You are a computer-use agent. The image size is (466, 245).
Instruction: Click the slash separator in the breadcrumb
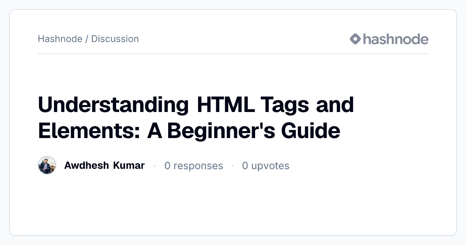click(x=87, y=39)
